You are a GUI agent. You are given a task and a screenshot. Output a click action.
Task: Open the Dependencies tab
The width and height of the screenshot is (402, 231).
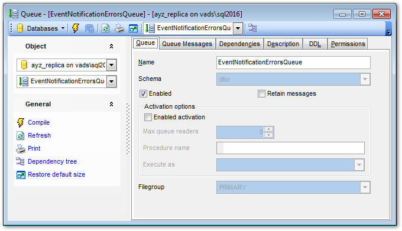(x=239, y=44)
